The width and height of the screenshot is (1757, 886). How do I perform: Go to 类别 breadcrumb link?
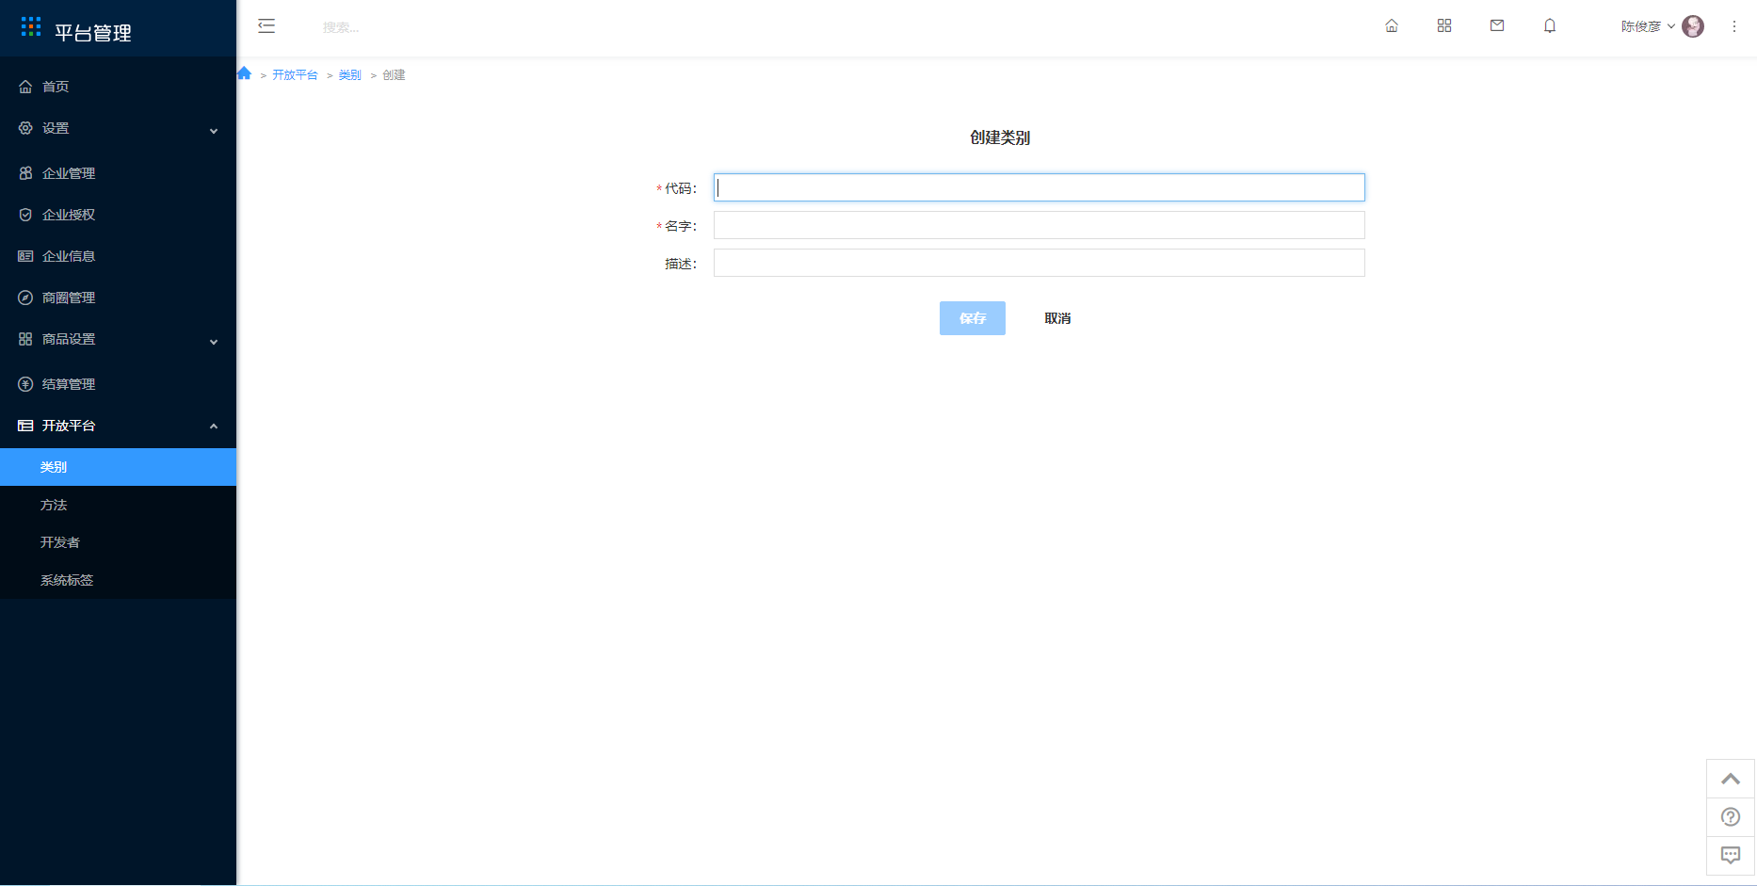(x=349, y=75)
